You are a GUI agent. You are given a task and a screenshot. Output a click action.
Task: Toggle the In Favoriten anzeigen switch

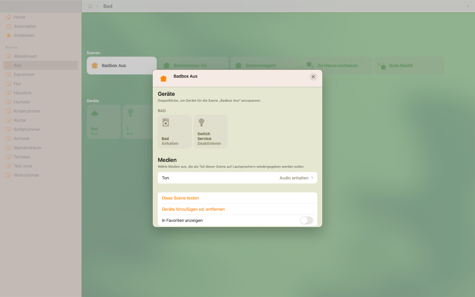[x=306, y=220]
